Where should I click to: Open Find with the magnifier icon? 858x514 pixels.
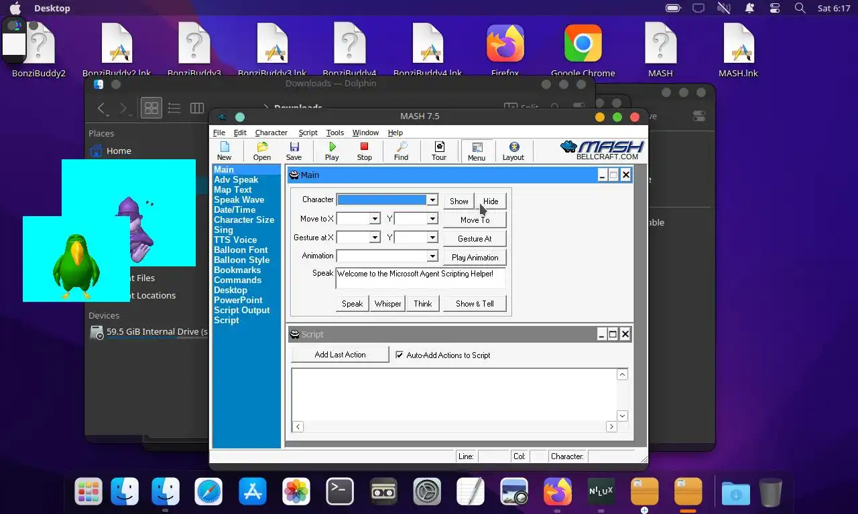pos(401,151)
